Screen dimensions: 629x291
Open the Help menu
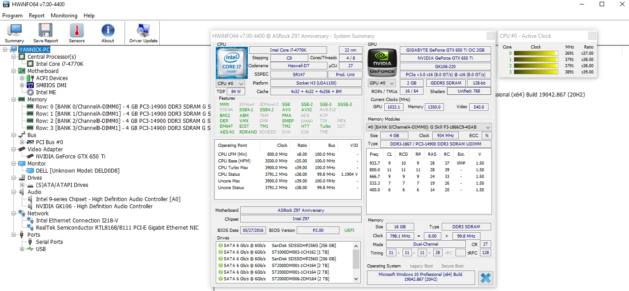click(89, 16)
